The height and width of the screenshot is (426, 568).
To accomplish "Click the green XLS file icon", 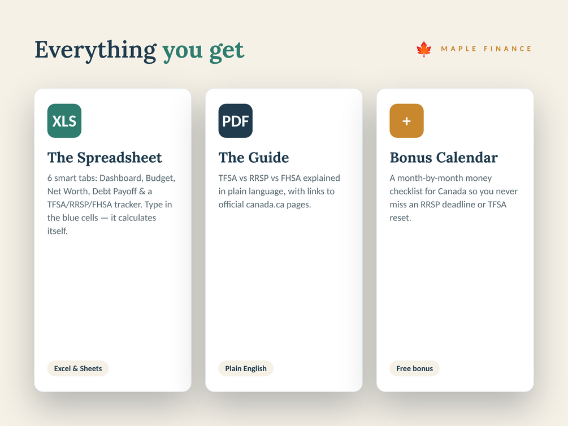I will (x=64, y=121).
